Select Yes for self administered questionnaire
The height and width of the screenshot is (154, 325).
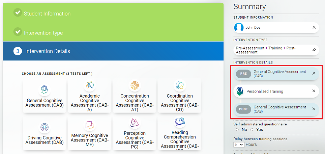(x=252, y=130)
